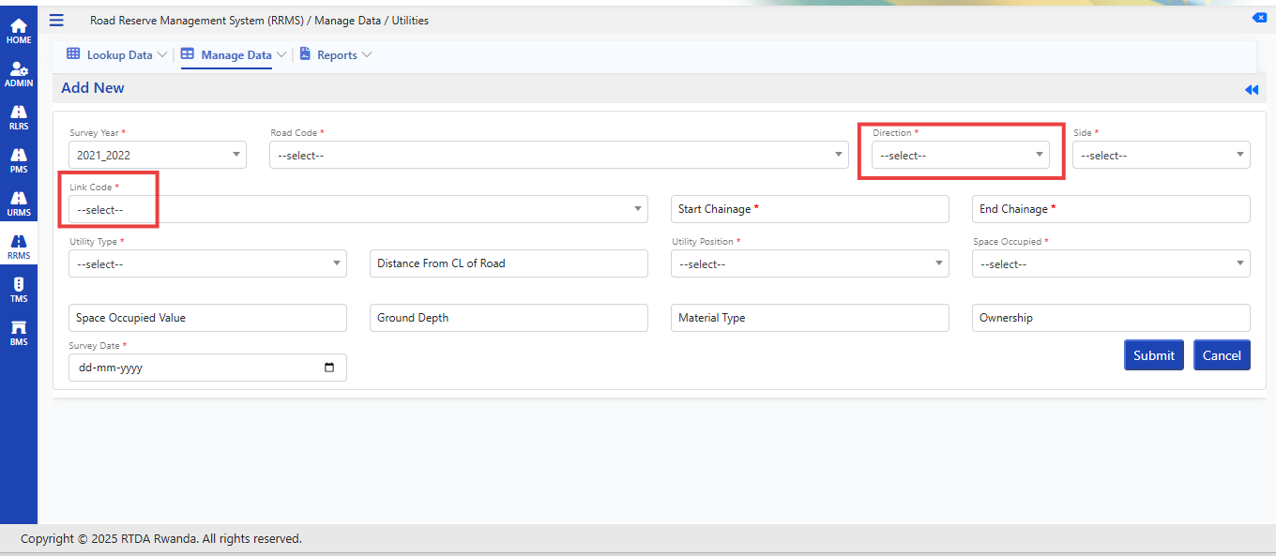
Task: Open the HOME sidebar icon
Action: (x=19, y=25)
